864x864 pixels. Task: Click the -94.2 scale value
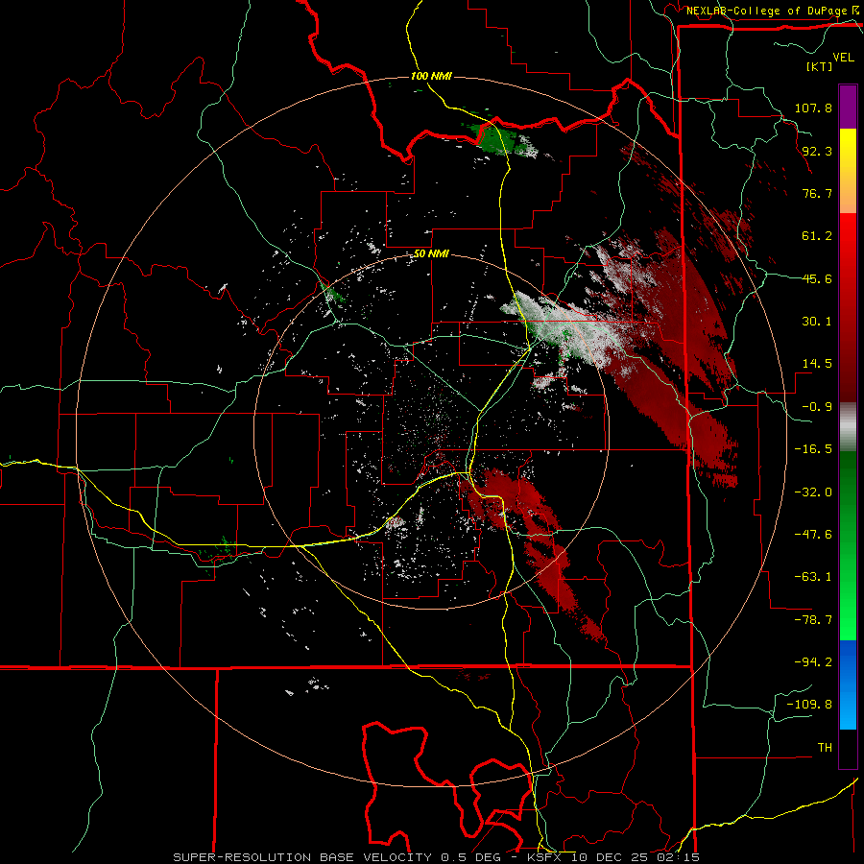pos(813,662)
